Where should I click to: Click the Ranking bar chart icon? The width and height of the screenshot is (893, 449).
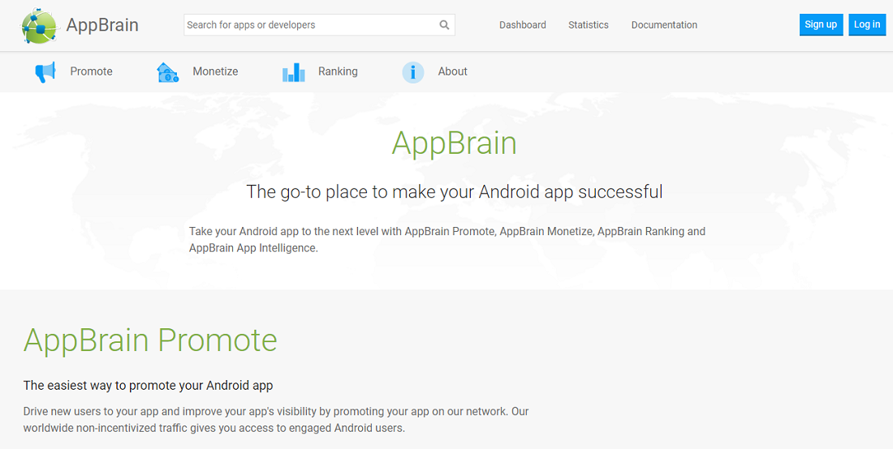(x=293, y=72)
